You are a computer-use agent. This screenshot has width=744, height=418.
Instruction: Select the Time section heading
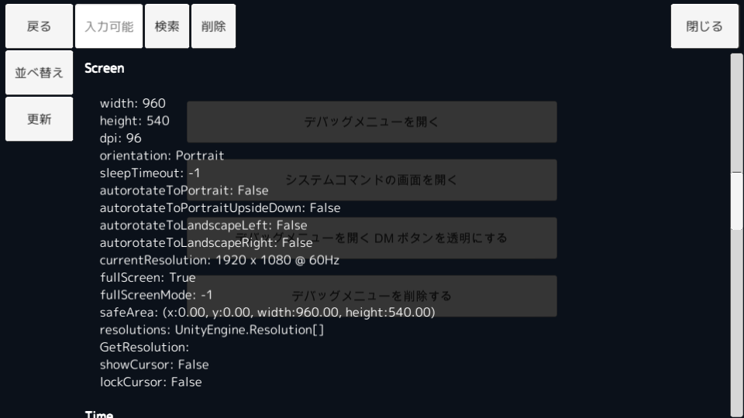coord(99,413)
